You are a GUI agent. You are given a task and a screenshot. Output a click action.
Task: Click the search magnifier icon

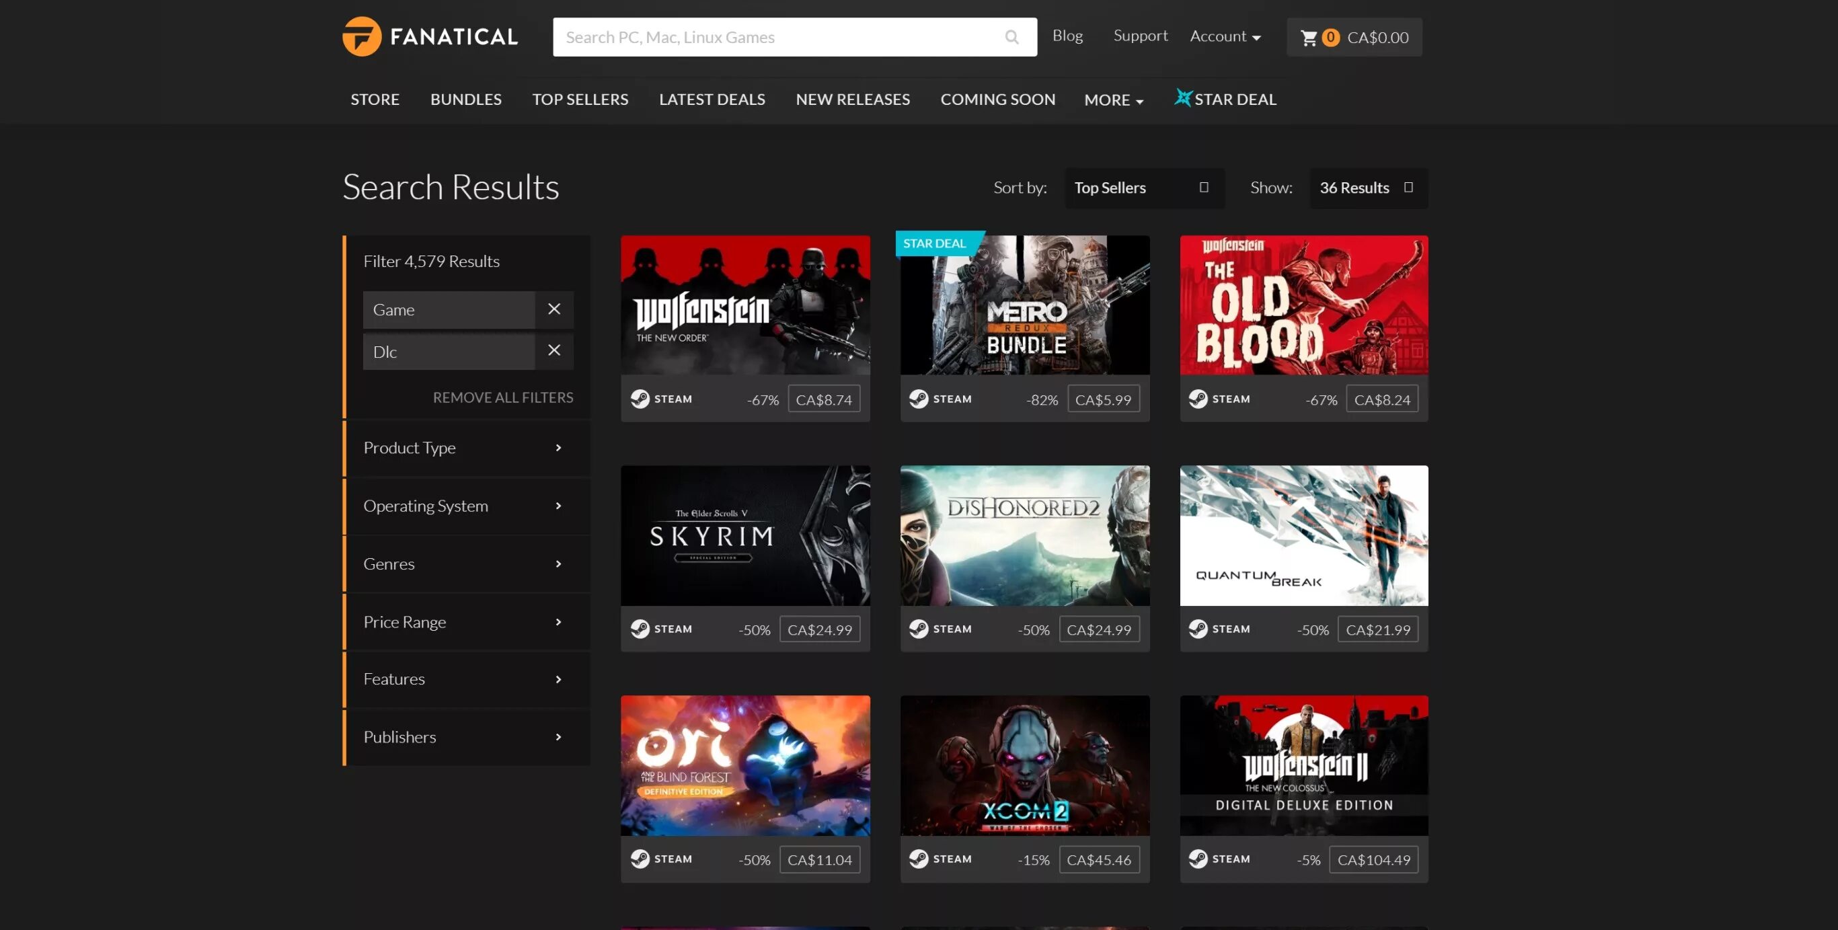pyautogui.click(x=1011, y=37)
